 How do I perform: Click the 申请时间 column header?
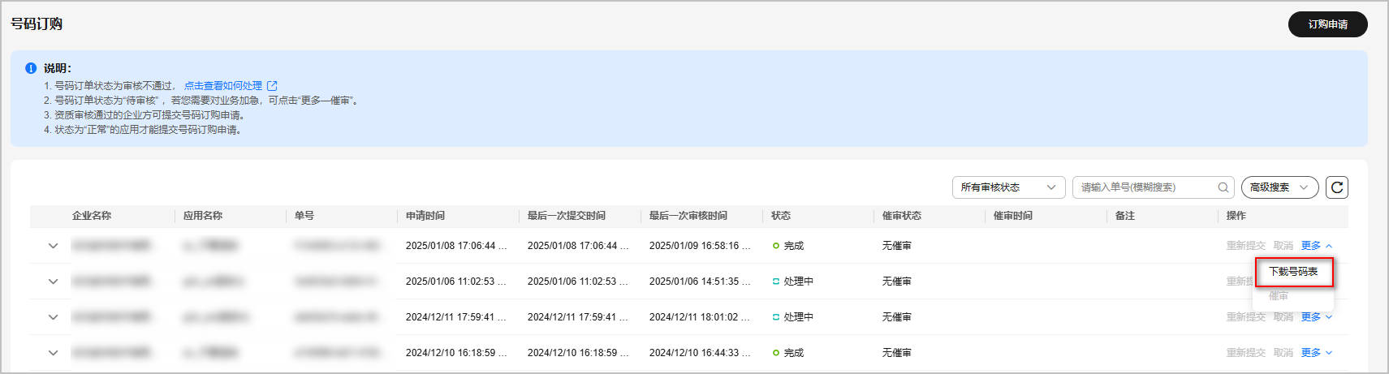[425, 216]
